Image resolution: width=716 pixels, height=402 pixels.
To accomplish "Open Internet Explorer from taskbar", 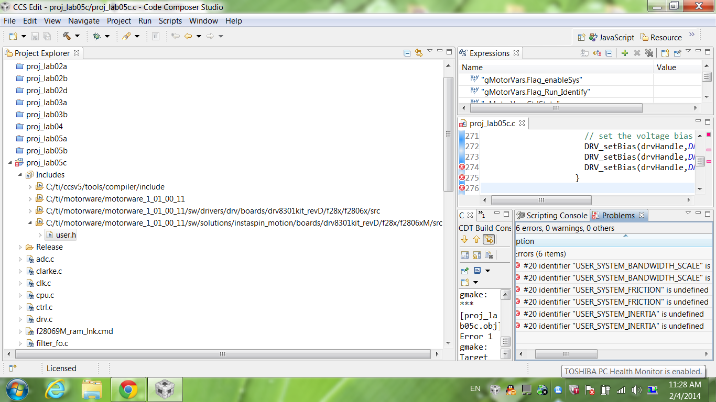I will pos(55,389).
